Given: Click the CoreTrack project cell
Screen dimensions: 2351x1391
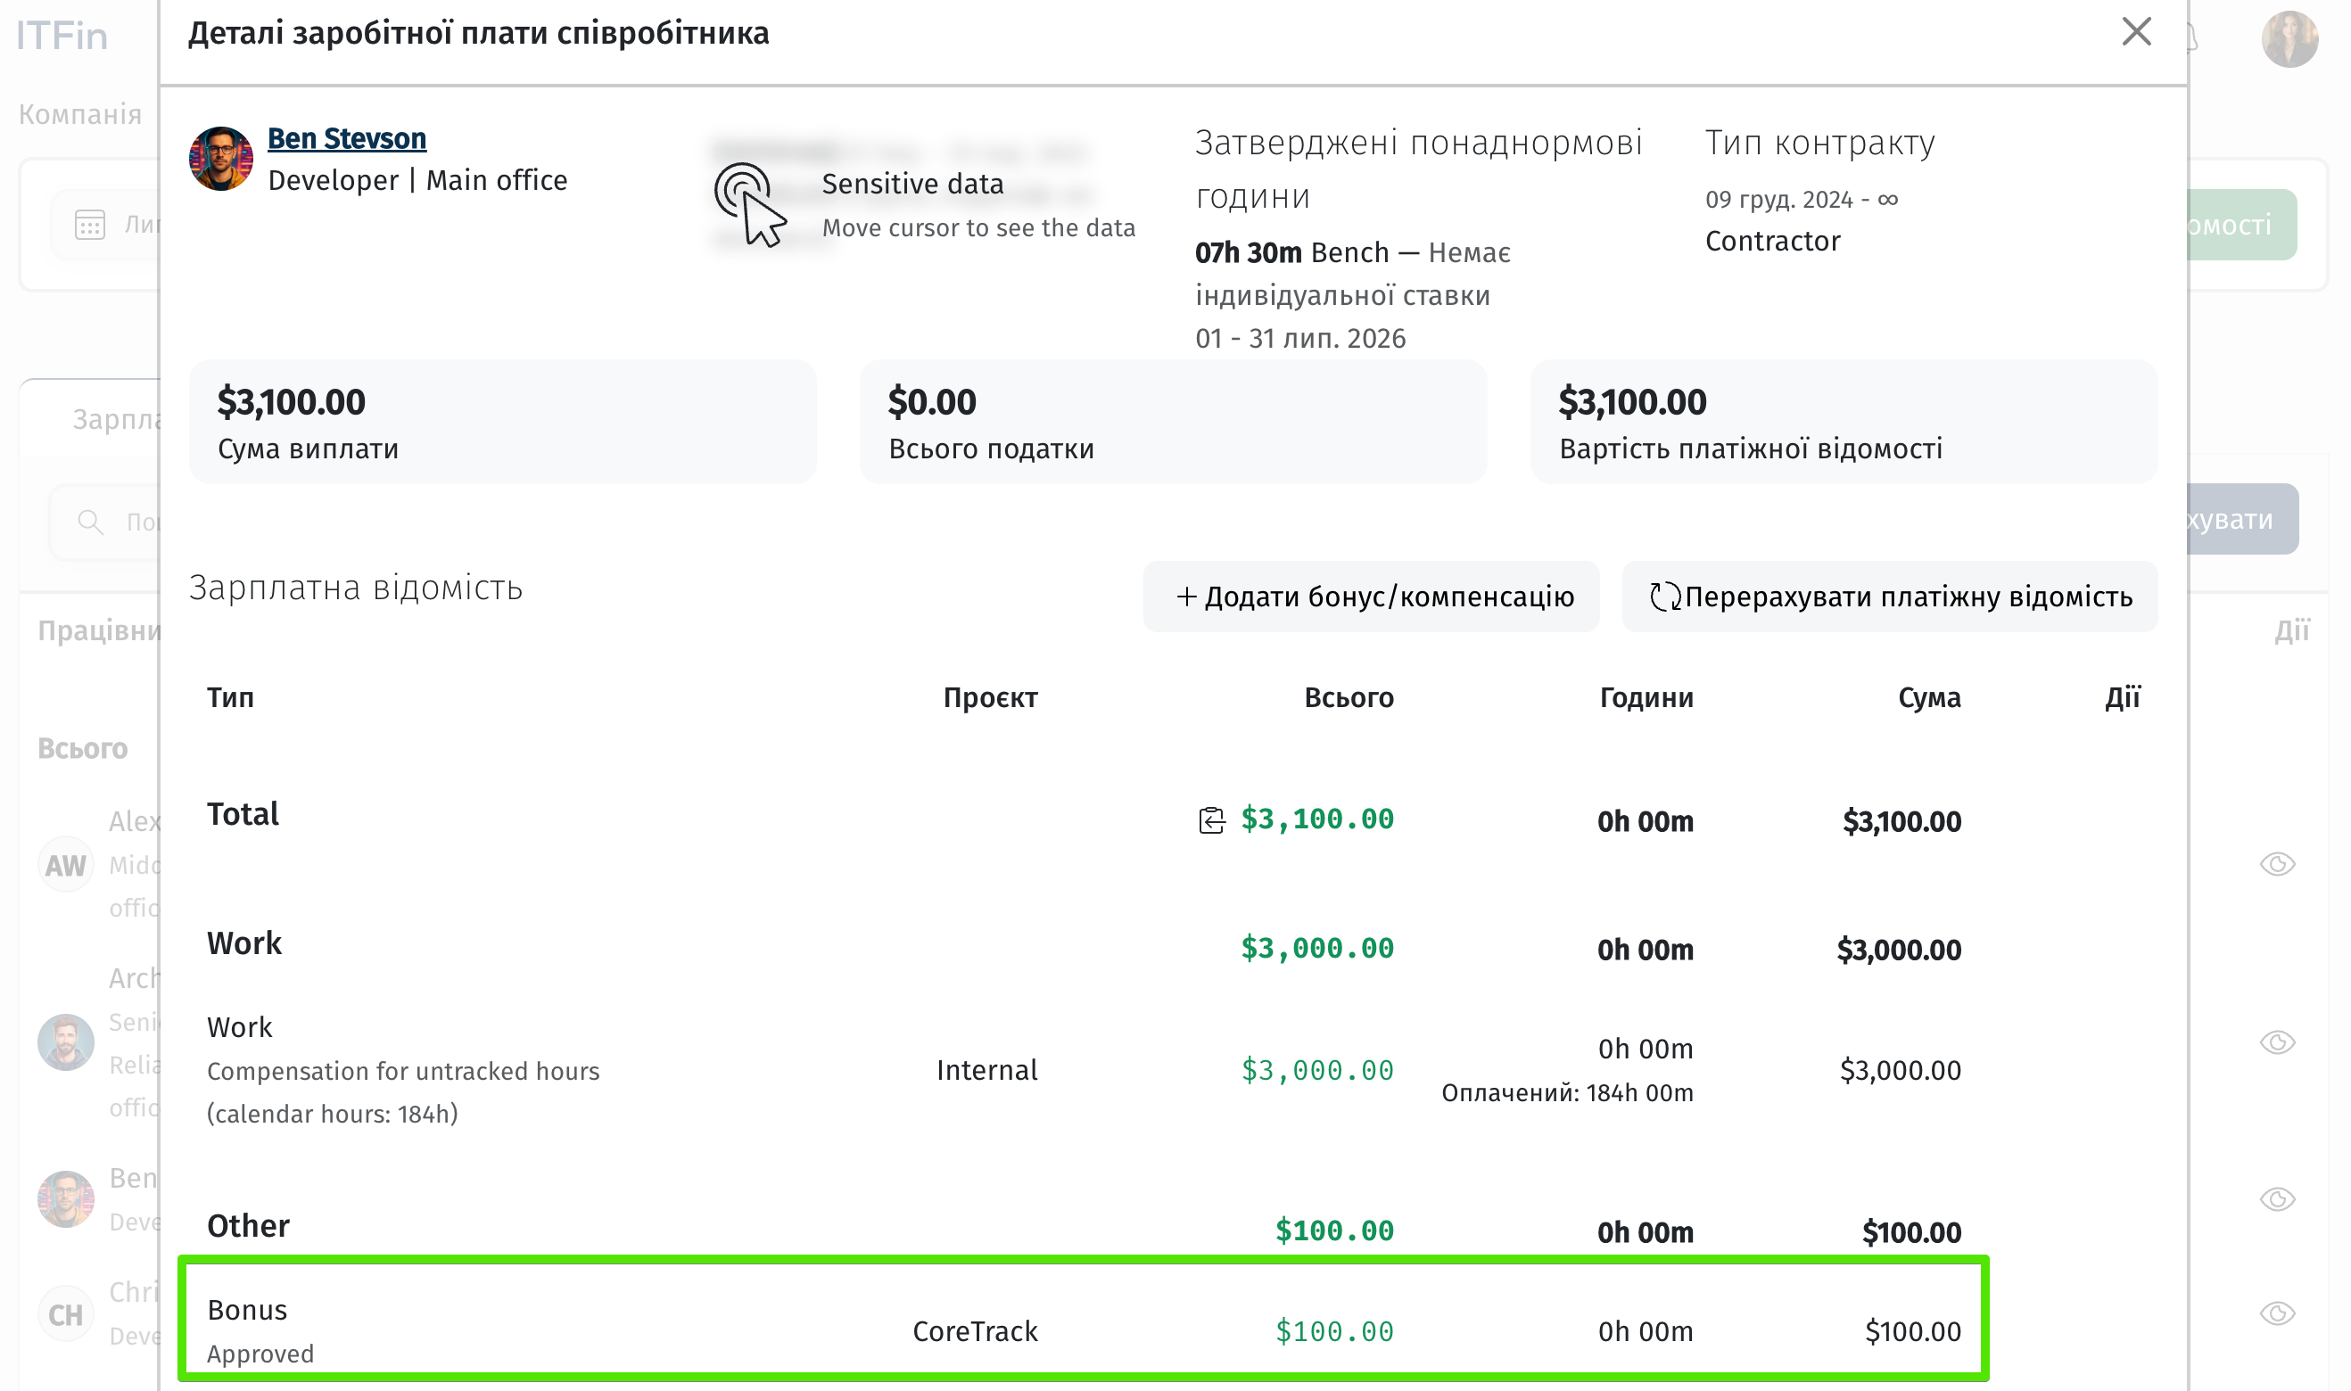Looking at the screenshot, I should pyautogui.click(x=975, y=1331).
